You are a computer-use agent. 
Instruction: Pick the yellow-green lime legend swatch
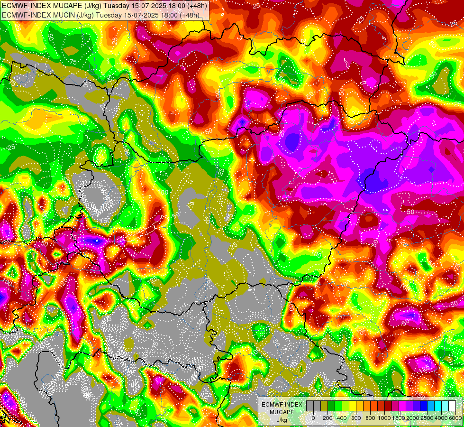tap(346, 406)
